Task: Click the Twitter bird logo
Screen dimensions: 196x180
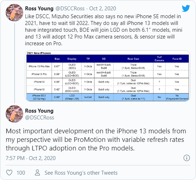Action: 186,8
